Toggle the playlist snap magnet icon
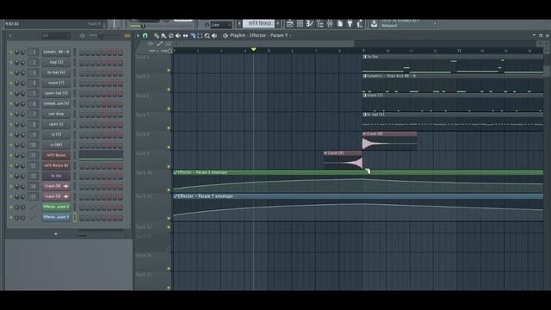Screen dimensions: 551x310 point(145,35)
